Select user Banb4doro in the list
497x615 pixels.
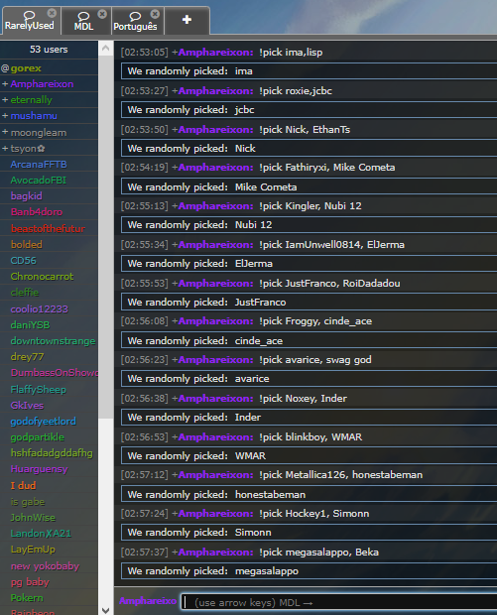coord(37,212)
